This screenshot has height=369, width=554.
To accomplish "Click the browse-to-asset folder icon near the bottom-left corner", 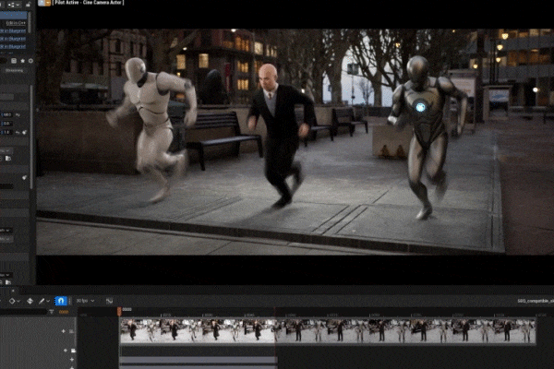I will pyautogui.click(x=7, y=282).
